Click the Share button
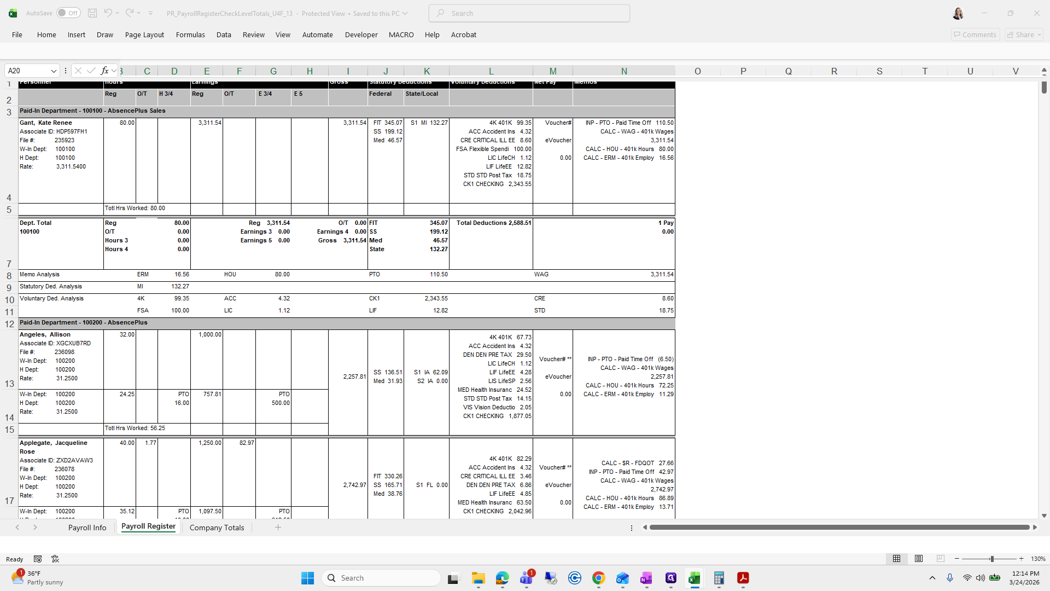1050x591 pixels. 1024,34
